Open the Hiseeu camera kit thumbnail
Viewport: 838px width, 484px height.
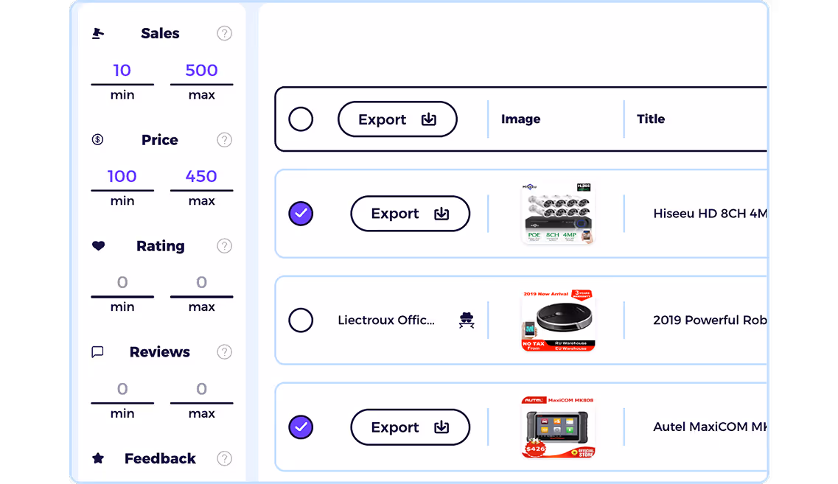557,214
